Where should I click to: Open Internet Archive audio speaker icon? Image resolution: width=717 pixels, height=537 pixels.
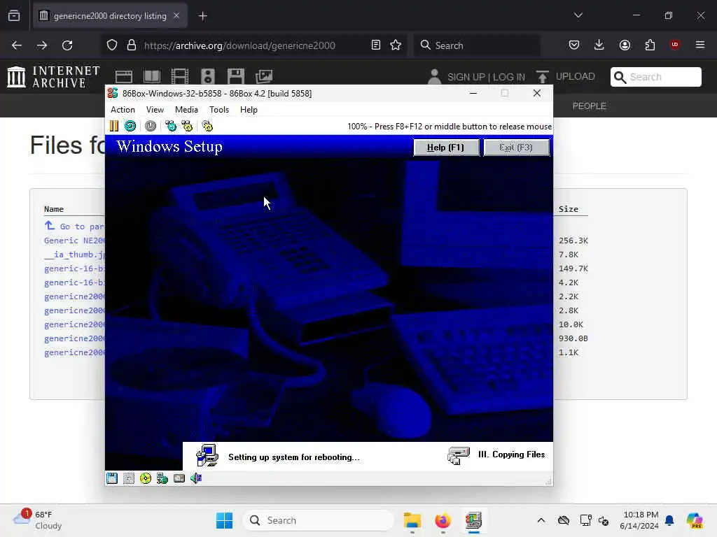[x=207, y=77]
